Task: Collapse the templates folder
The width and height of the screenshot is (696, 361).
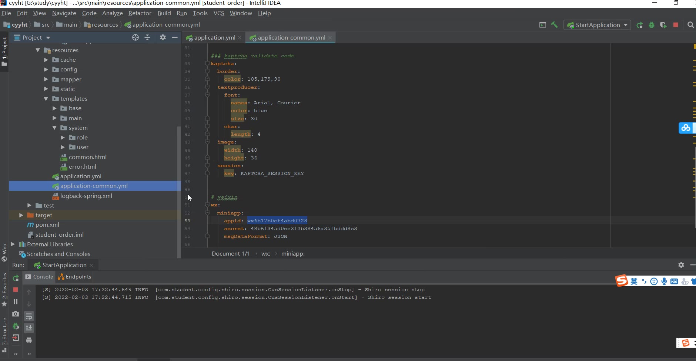Action: [x=46, y=99]
